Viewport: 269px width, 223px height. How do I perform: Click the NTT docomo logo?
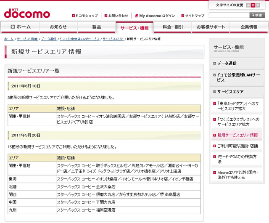pyautogui.click(x=27, y=13)
